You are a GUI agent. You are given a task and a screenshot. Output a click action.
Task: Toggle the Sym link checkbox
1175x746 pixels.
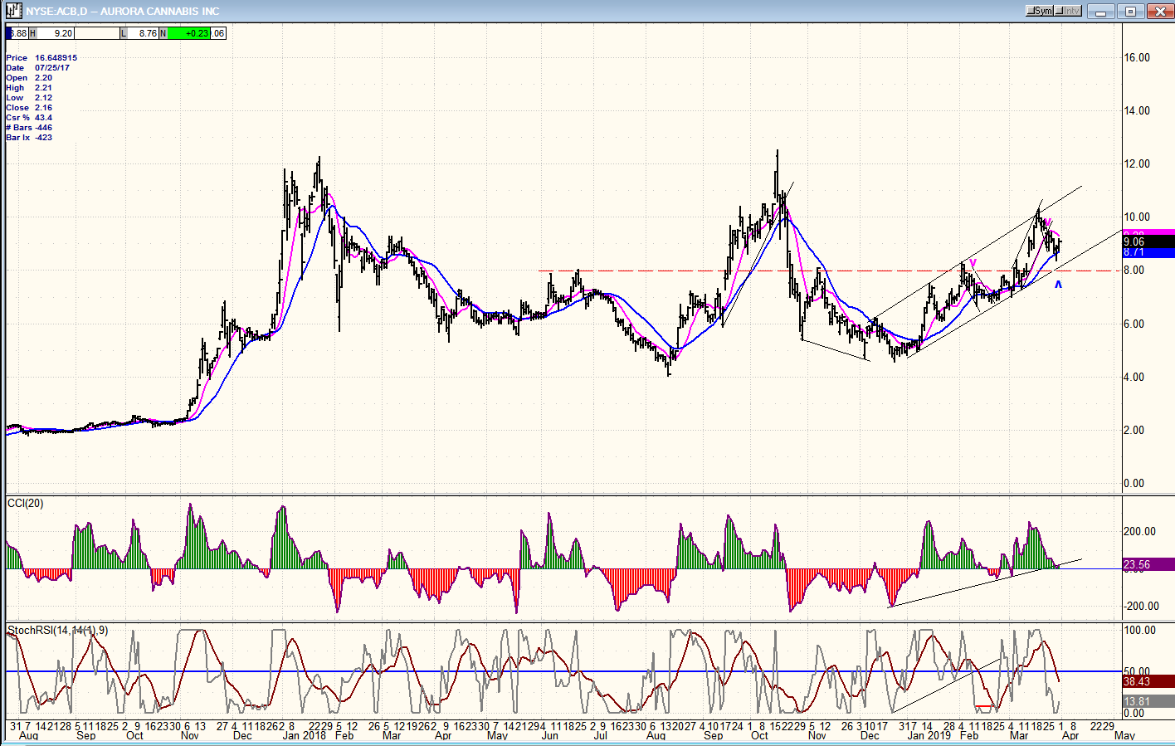click(x=1031, y=11)
